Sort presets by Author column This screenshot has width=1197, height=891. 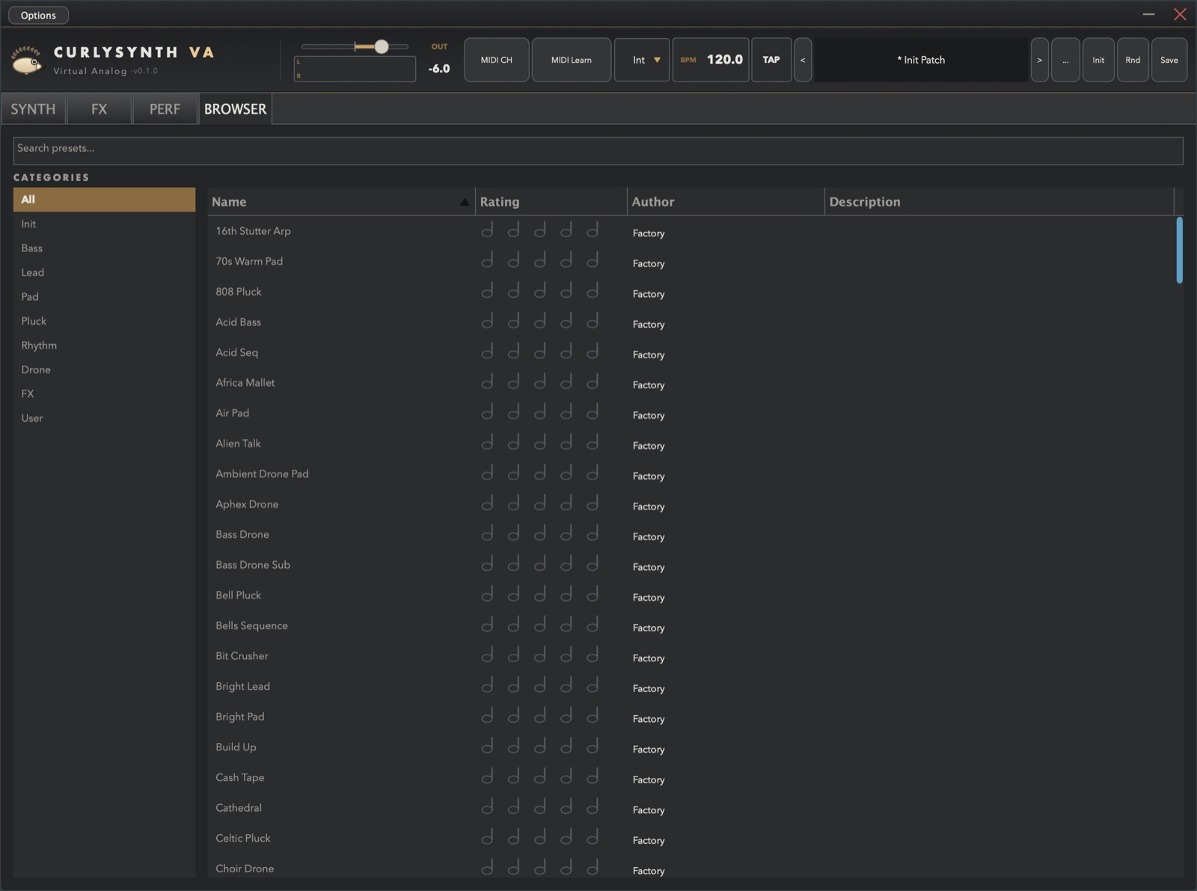pos(726,201)
